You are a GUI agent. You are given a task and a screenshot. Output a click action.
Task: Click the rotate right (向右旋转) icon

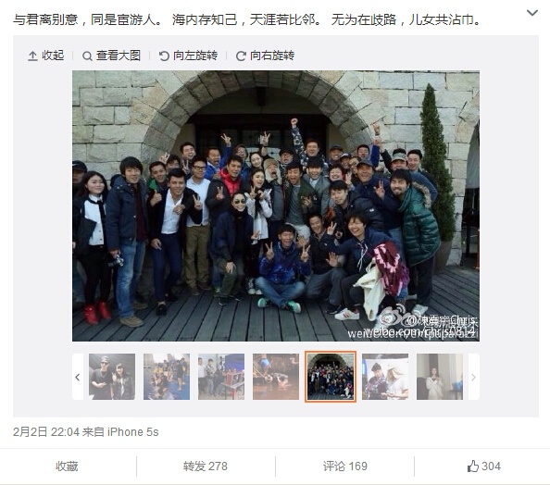point(241,56)
